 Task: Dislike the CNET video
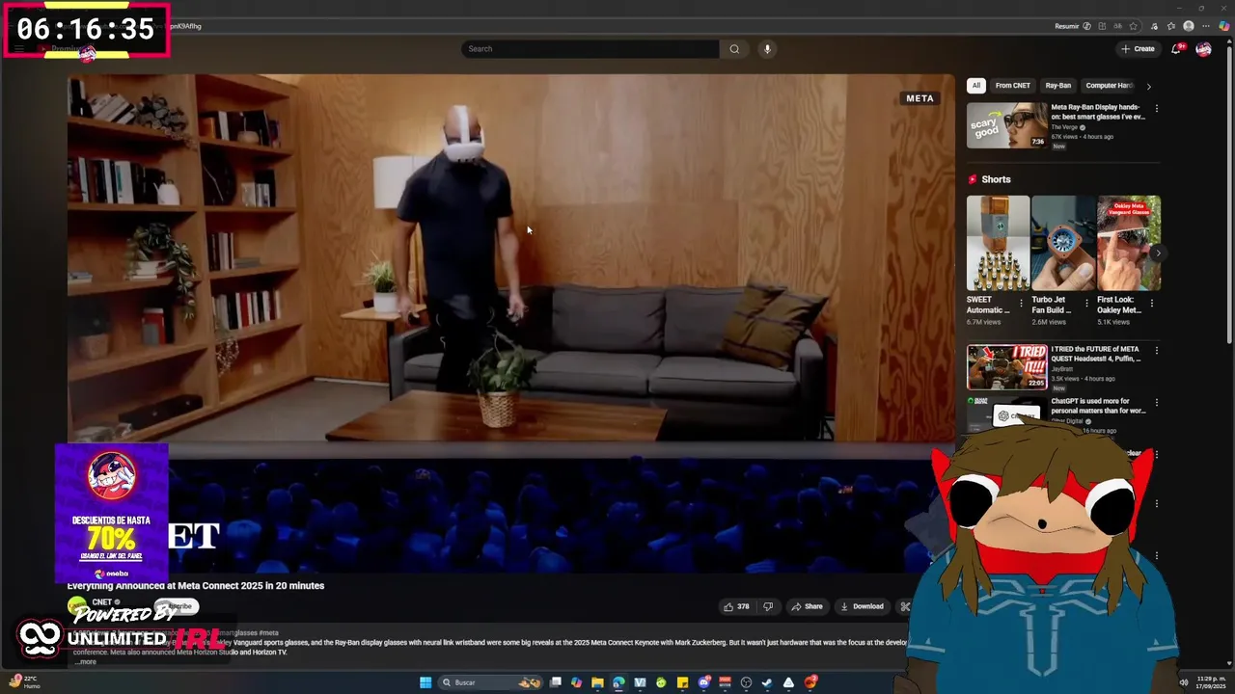(768, 606)
